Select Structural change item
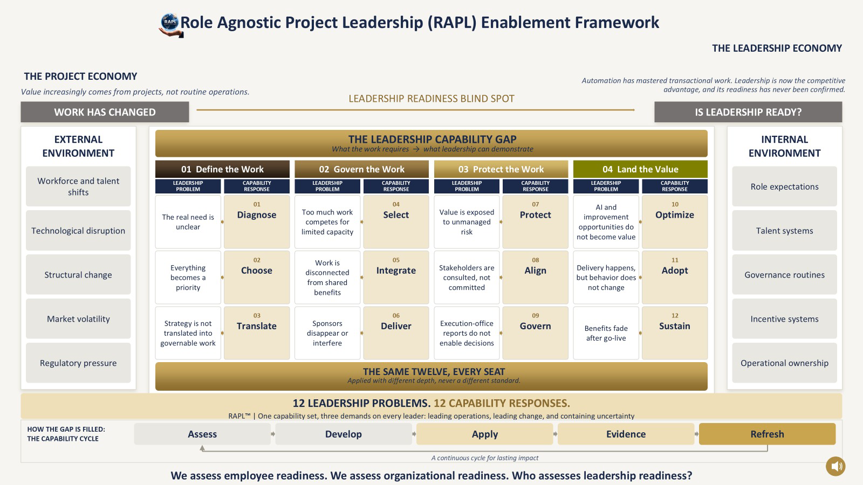This screenshot has width=863, height=485. [x=78, y=275]
